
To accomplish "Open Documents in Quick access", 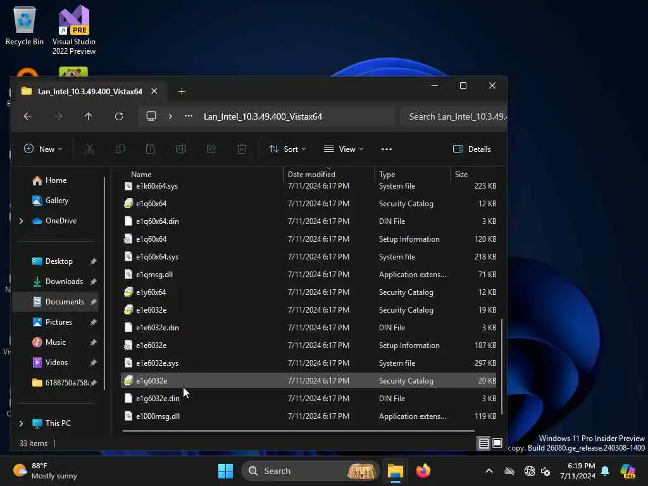I will pos(56,302).
